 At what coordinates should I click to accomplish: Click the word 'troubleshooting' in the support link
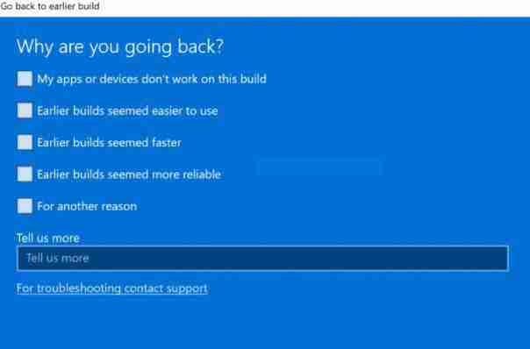click(79, 288)
